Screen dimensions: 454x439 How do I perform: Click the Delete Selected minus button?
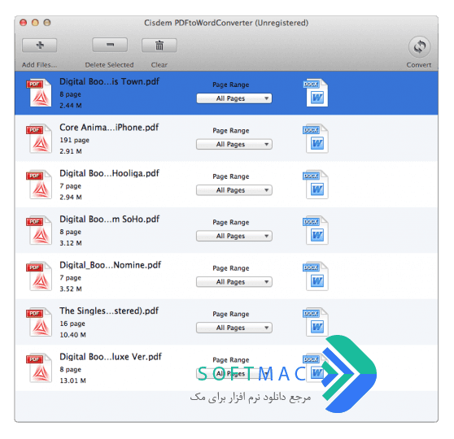[110, 45]
